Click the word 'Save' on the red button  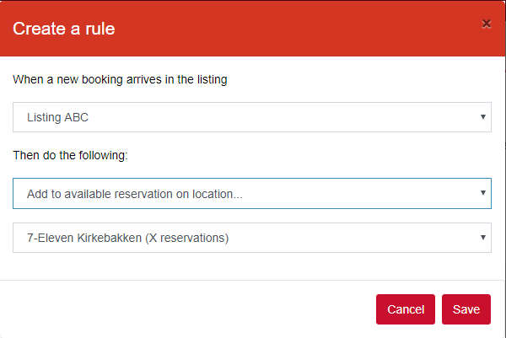[466, 309]
